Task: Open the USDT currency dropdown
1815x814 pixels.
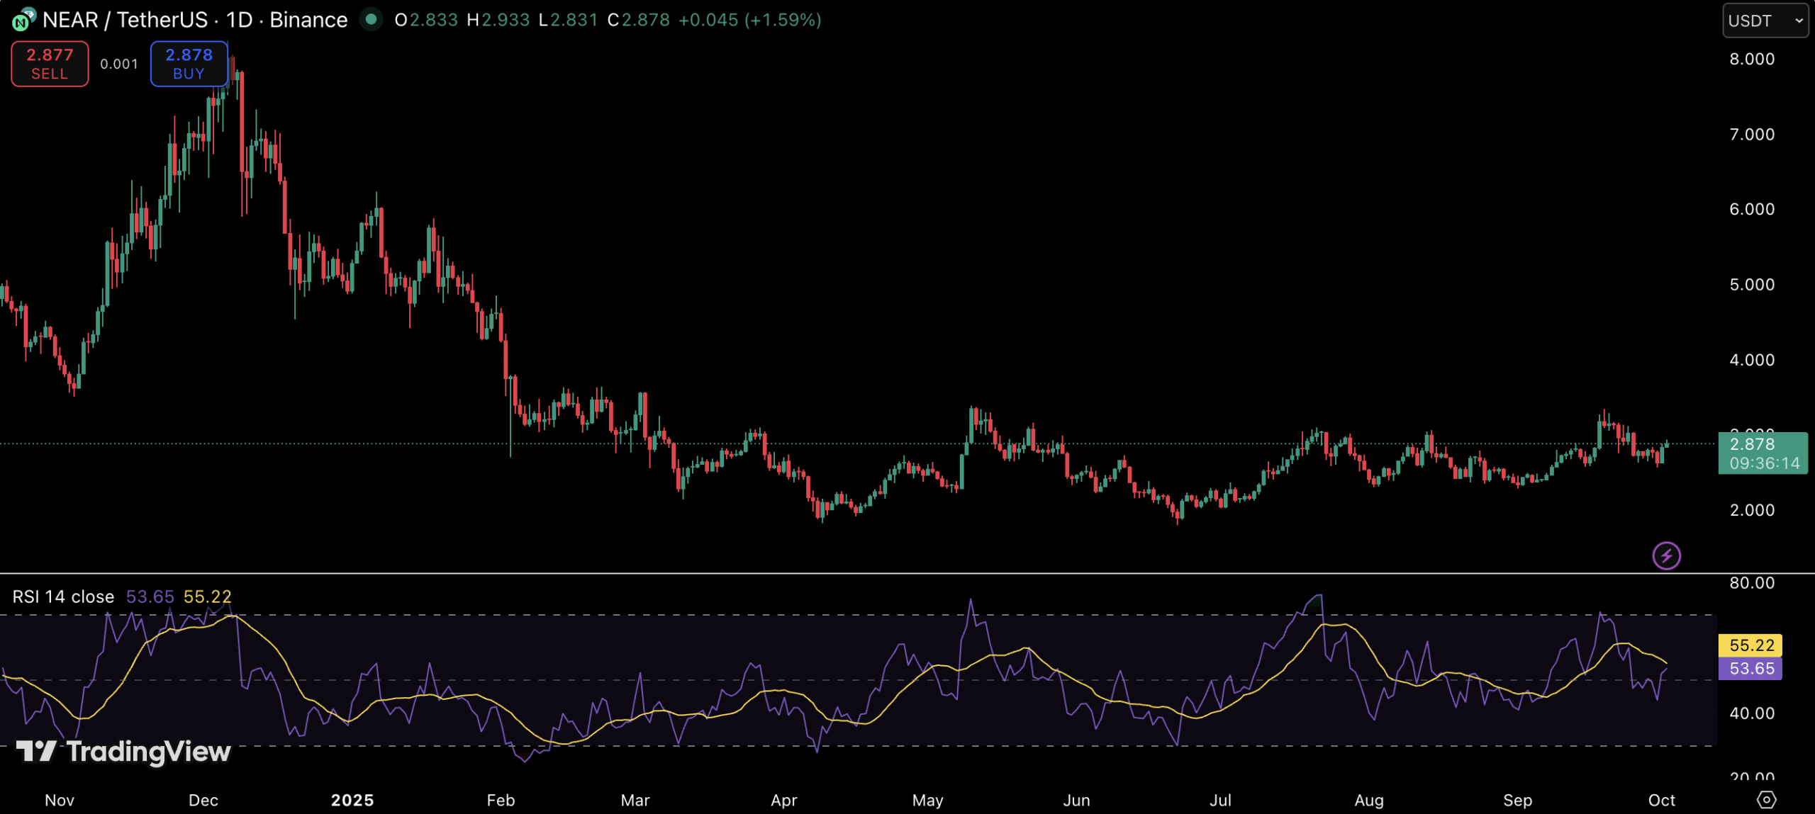Action: tap(1765, 21)
